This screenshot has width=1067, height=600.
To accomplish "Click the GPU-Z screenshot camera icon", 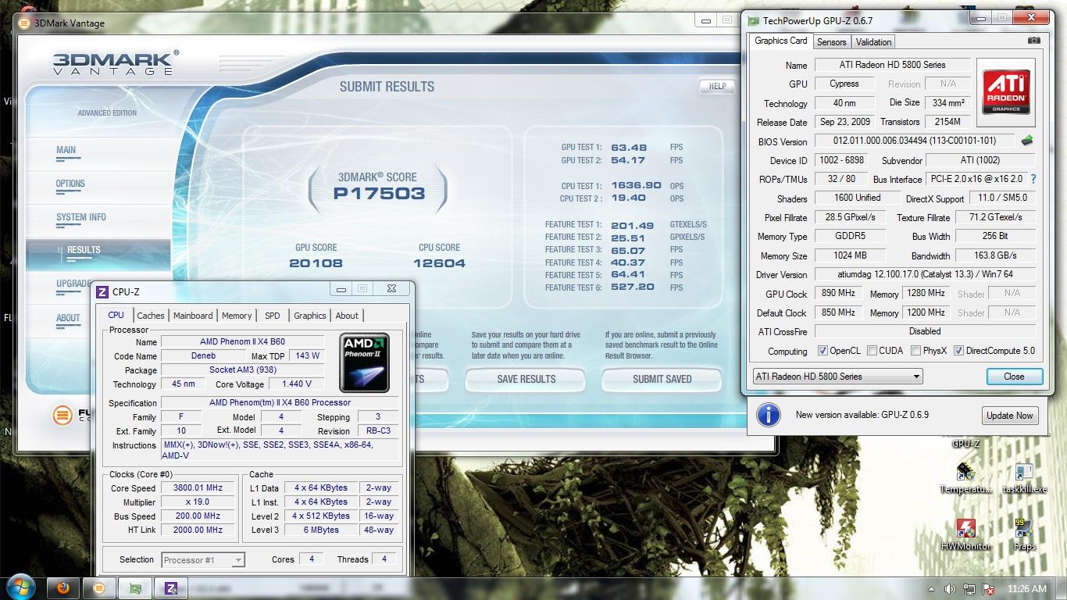I will click(x=1034, y=41).
